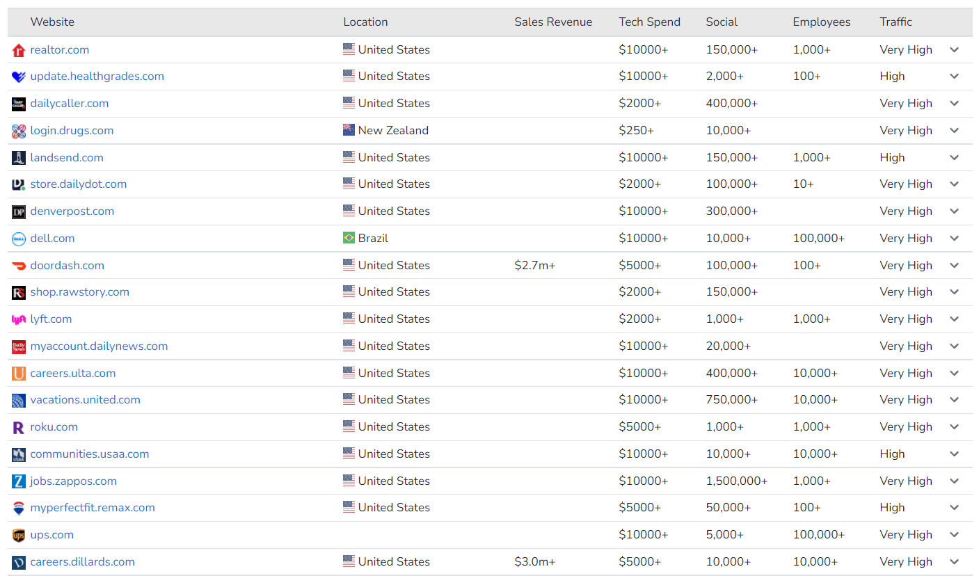Screen dimensions: 979x576
Task: Click the US flag in realtor.com row
Action: 349,49
